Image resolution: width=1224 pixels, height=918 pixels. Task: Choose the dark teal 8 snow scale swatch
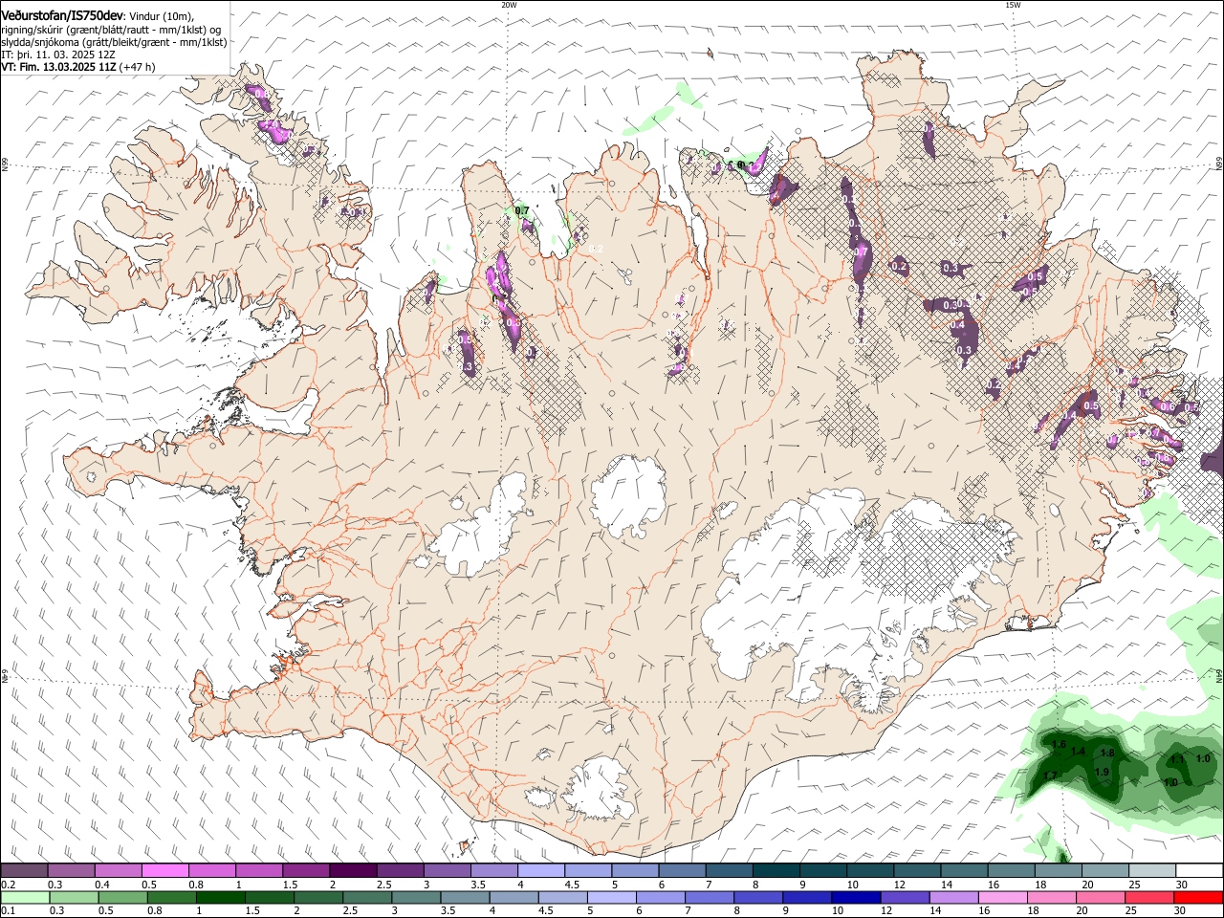(x=775, y=871)
